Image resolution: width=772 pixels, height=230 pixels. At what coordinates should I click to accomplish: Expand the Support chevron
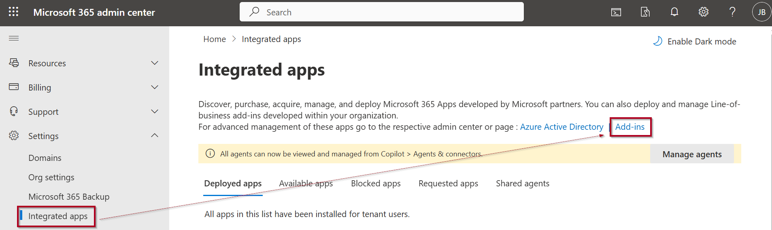click(155, 111)
